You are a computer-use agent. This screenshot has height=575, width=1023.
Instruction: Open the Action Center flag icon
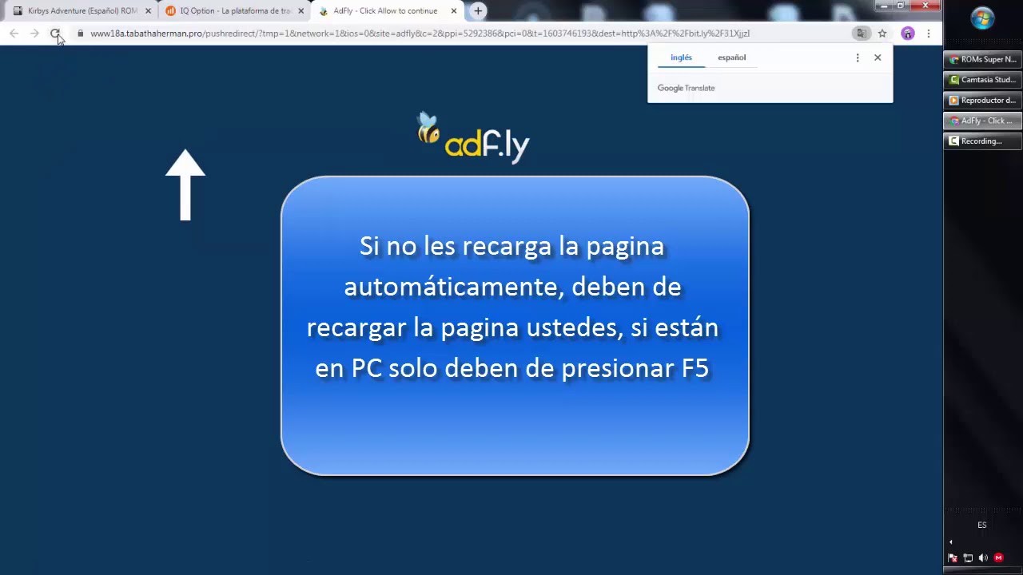coord(953,558)
